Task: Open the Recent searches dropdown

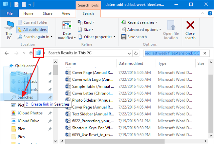Action: (x=139, y=22)
